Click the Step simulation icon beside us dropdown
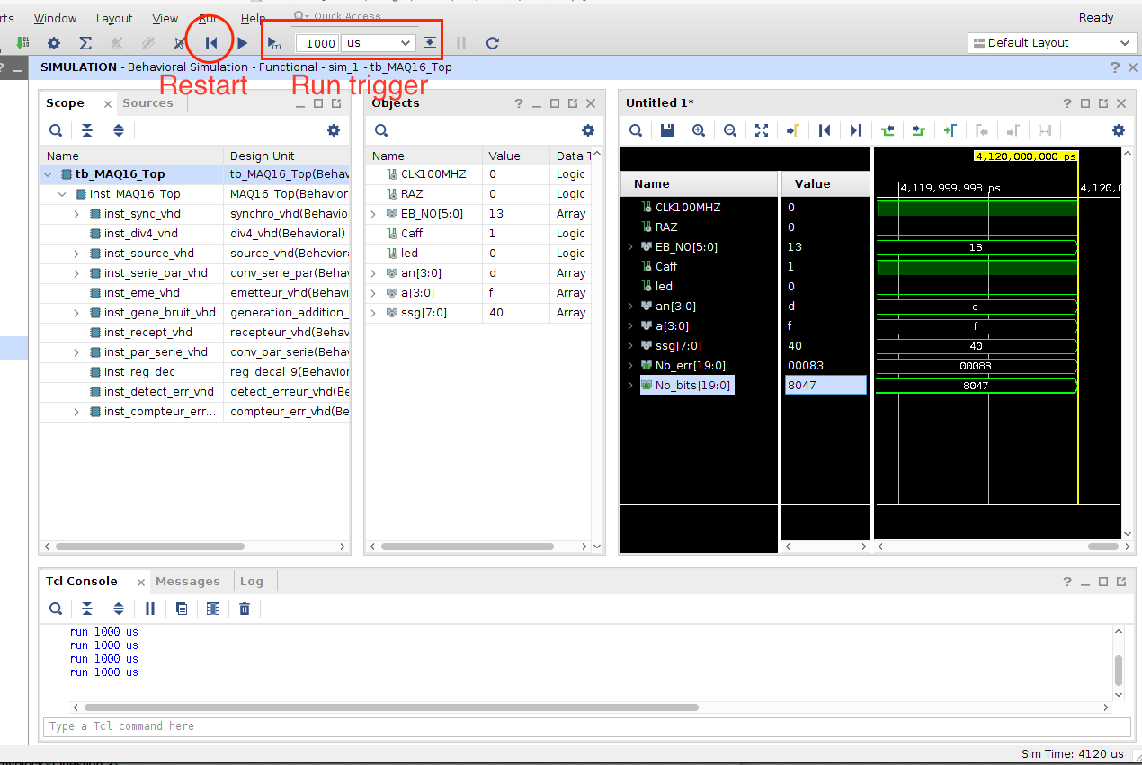The height and width of the screenshot is (765, 1142). (x=431, y=42)
